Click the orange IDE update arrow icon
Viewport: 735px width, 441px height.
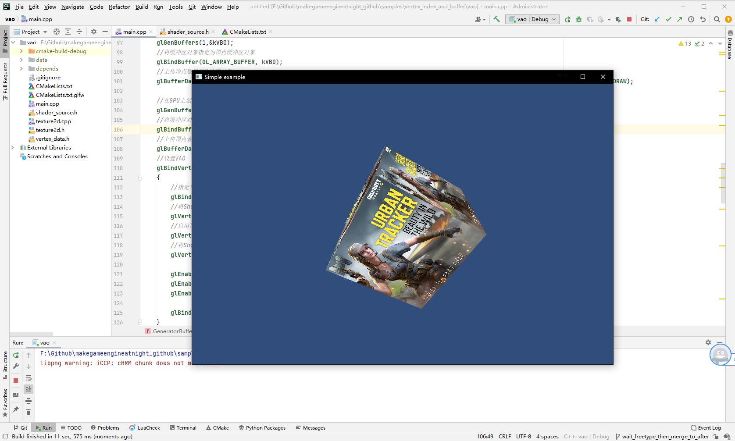728,19
